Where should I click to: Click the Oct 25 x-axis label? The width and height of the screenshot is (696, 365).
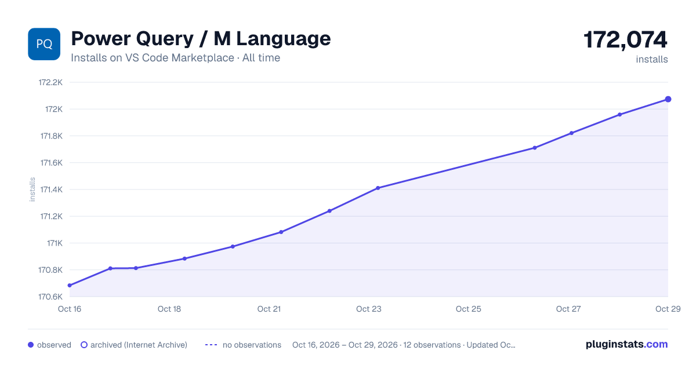coord(469,309)
